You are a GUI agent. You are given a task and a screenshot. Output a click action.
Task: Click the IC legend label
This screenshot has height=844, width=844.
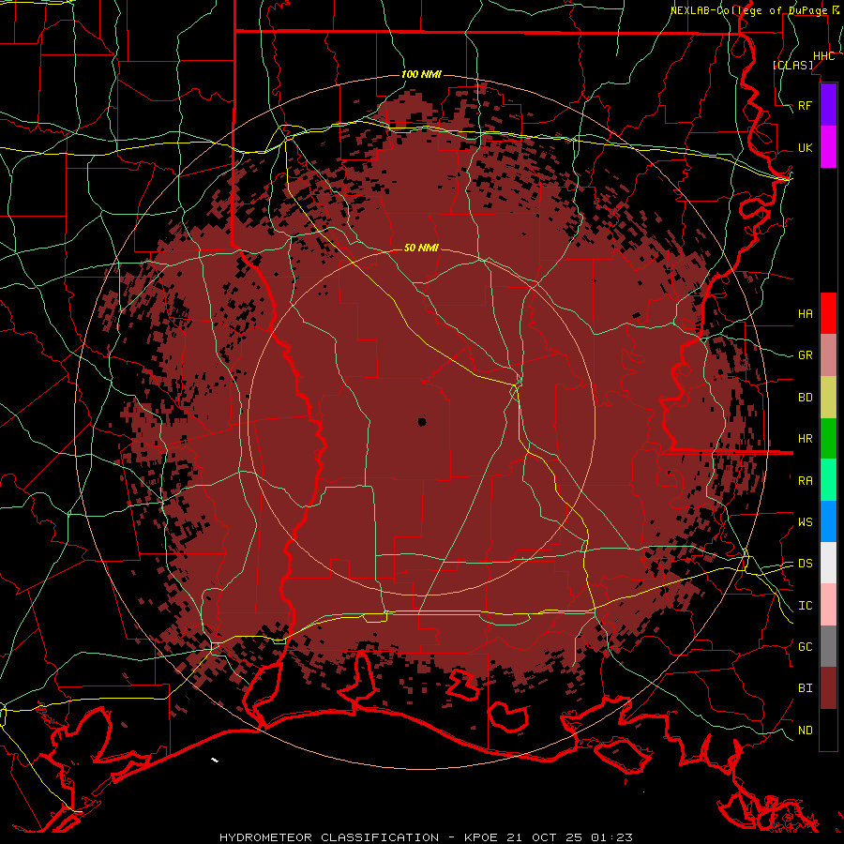806,606
